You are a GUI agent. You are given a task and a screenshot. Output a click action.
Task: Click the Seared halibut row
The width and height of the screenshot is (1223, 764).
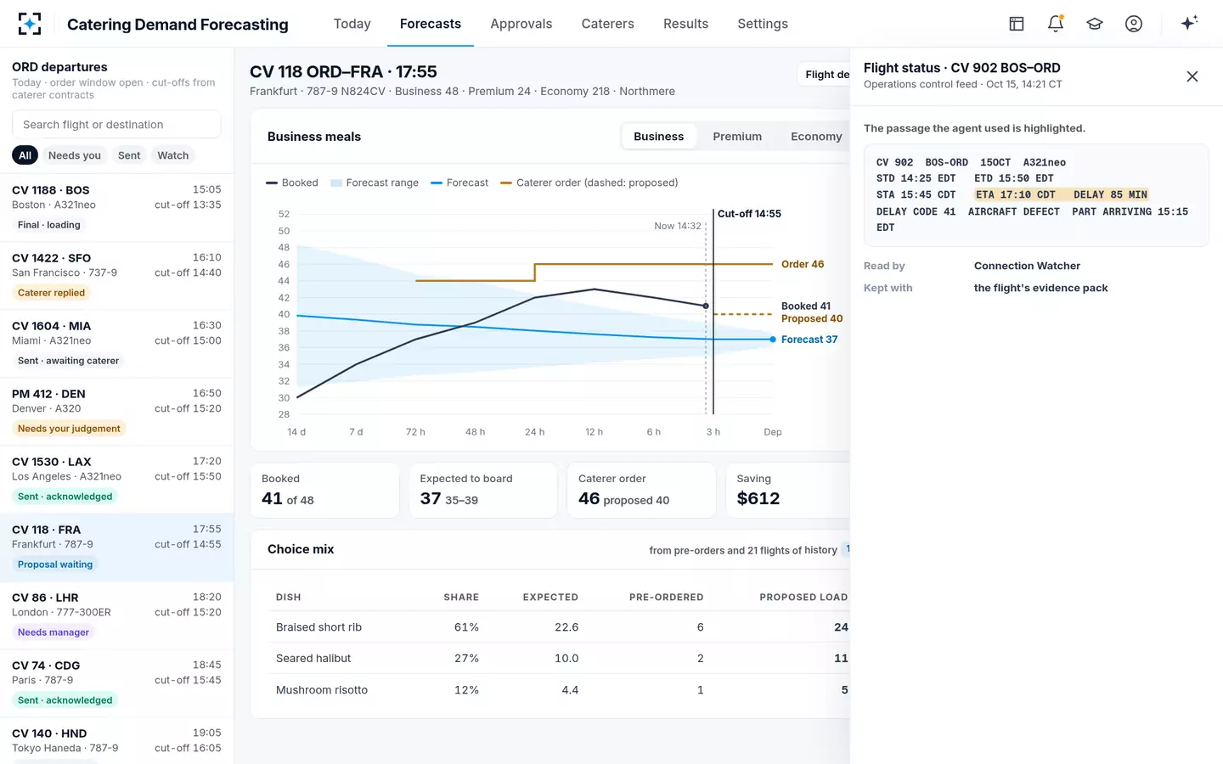tap(559, 658)
